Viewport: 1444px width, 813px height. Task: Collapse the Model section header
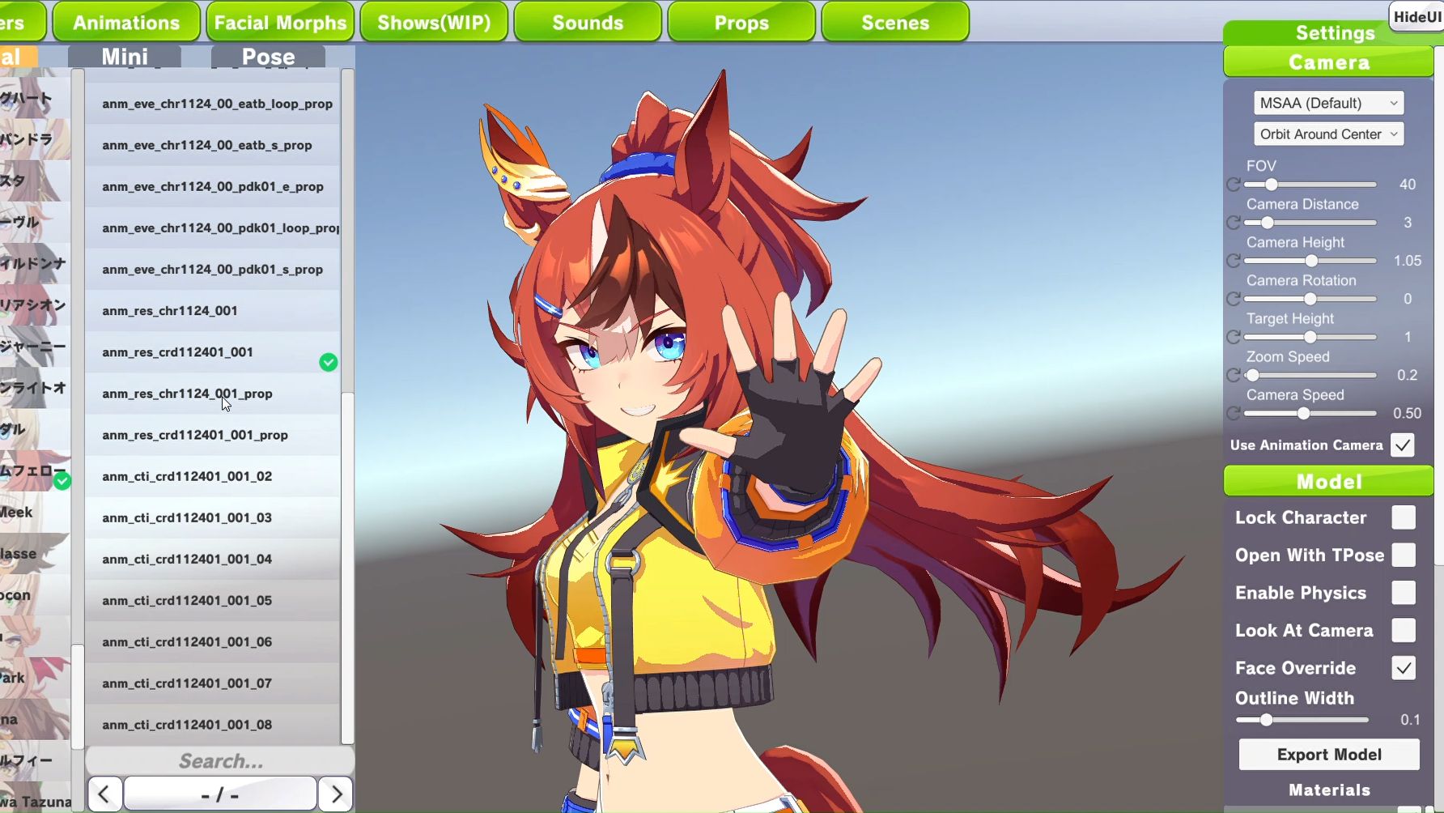click(1328, 482)
